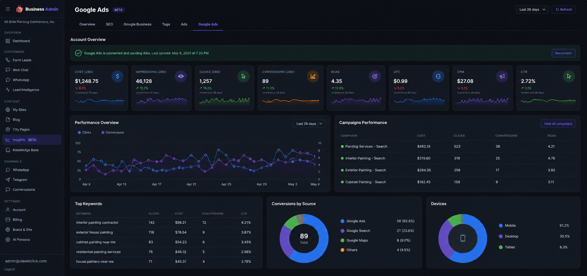
Task: Click Google Search purple legend swatch
Action: [x=342, y=231]
